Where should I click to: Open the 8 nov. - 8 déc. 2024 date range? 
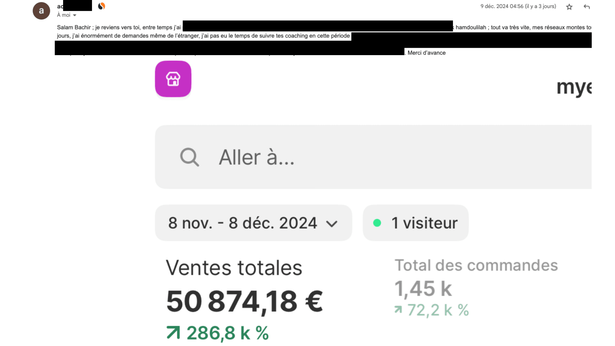coord(242,223)
